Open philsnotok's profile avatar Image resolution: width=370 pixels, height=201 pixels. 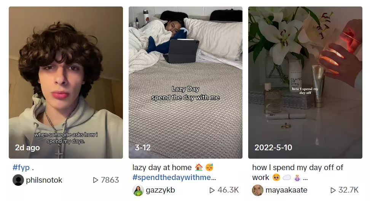click(18, 180)
